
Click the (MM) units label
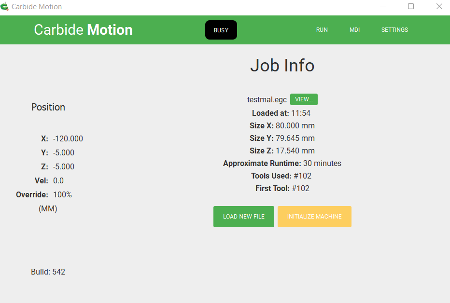pyautogui.click(x=48, y=209)
